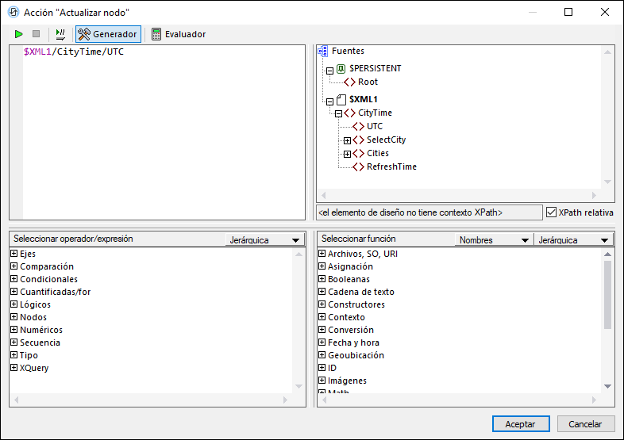Click the step-through debug icon in toolbar
Screen dimensions: 624x440
[x=60, y=34]
